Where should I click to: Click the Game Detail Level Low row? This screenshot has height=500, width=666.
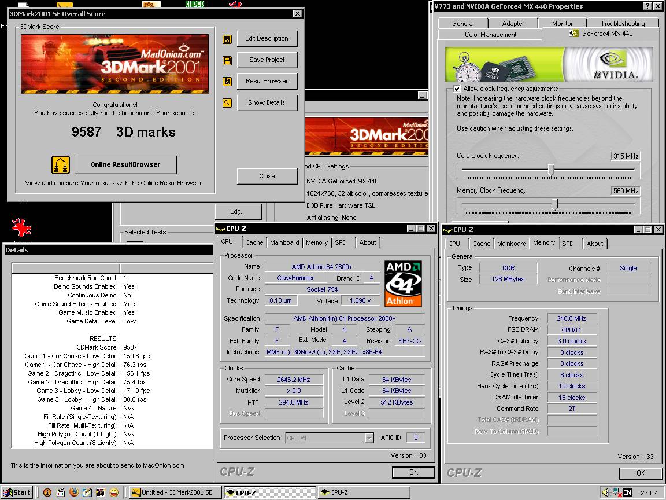101,321
